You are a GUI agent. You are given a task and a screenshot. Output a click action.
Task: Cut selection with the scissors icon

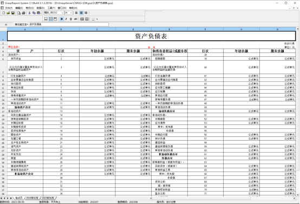tap(29, 13)
